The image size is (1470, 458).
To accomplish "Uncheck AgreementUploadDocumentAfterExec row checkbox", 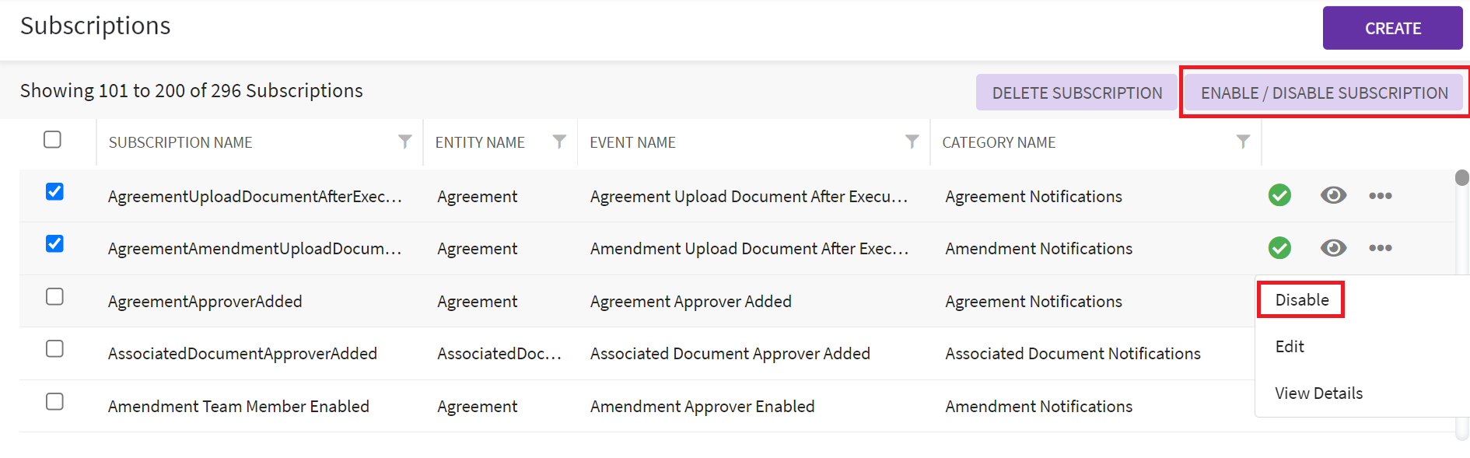I will pyautogui.click(x=54, y=192).
